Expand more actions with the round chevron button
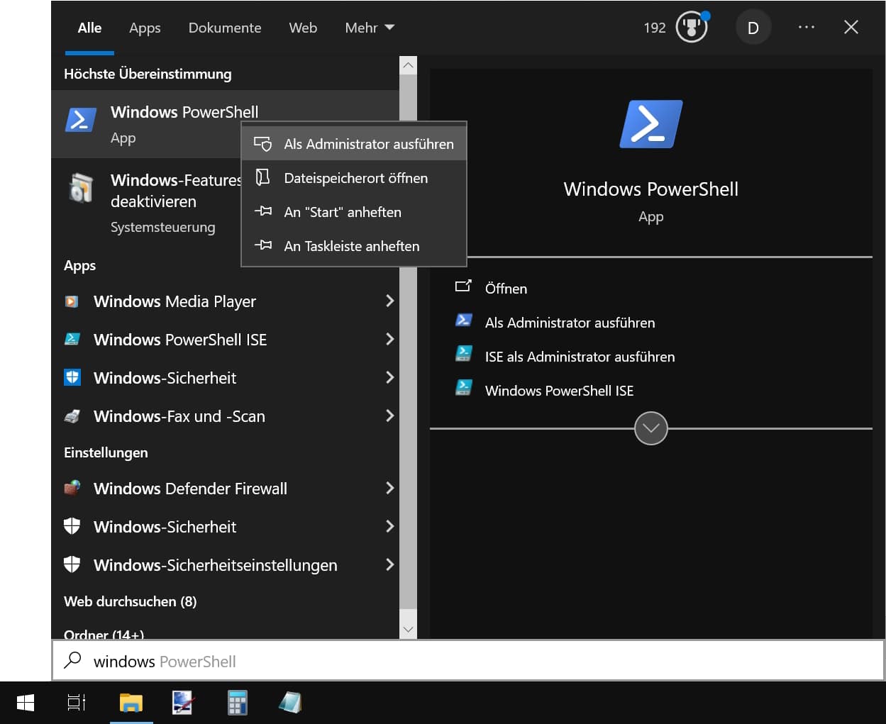Viewport: 886px width, 724px height. point(651,428)
